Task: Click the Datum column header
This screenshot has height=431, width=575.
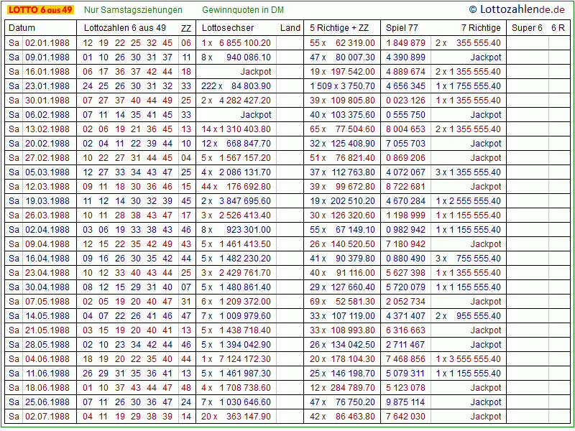Action: [x=22, y=28]
